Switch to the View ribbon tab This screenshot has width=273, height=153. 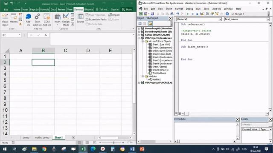pos(70,9)
